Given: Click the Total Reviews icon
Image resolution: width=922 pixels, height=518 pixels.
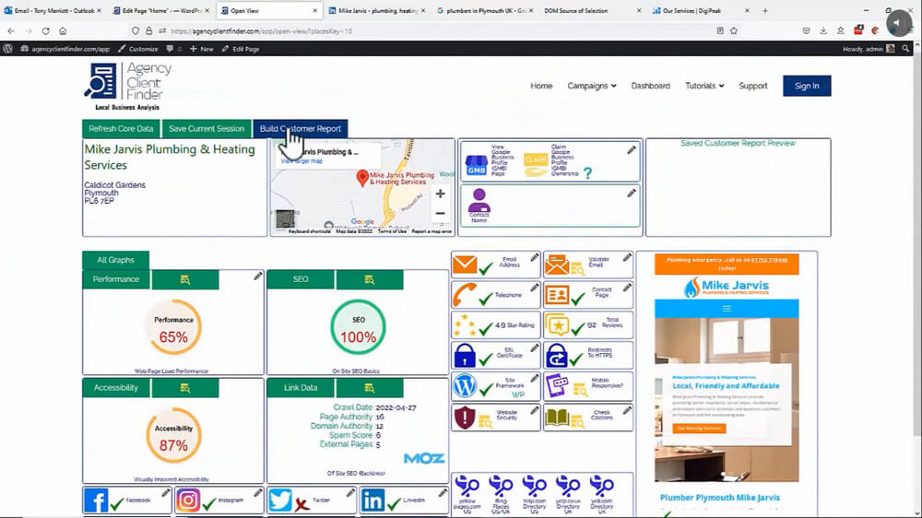Looking at the screenshot, I should coord(557,325).
